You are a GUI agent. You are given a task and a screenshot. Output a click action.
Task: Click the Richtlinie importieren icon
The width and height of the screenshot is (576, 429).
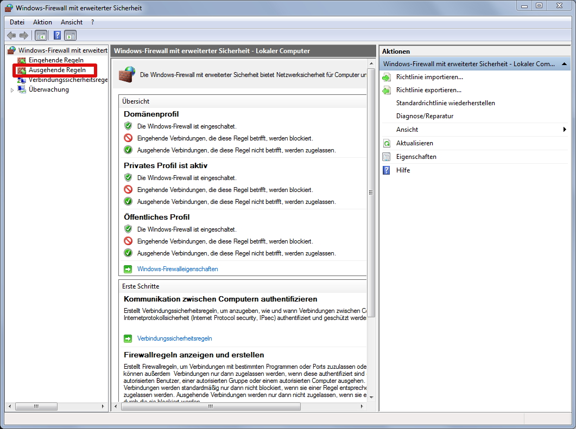coord(387,77)
